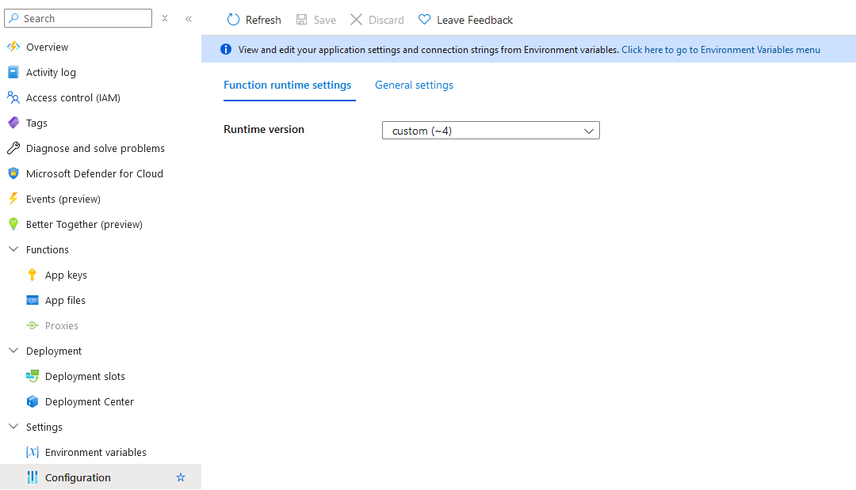
Task: Focus the sidebar Search field
Action: point(78,18)
